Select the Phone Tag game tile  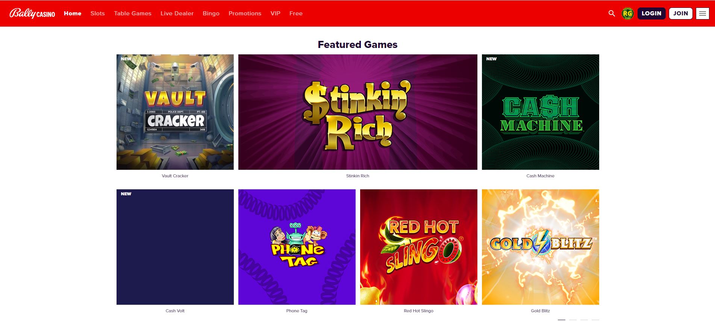pos(297,247)
